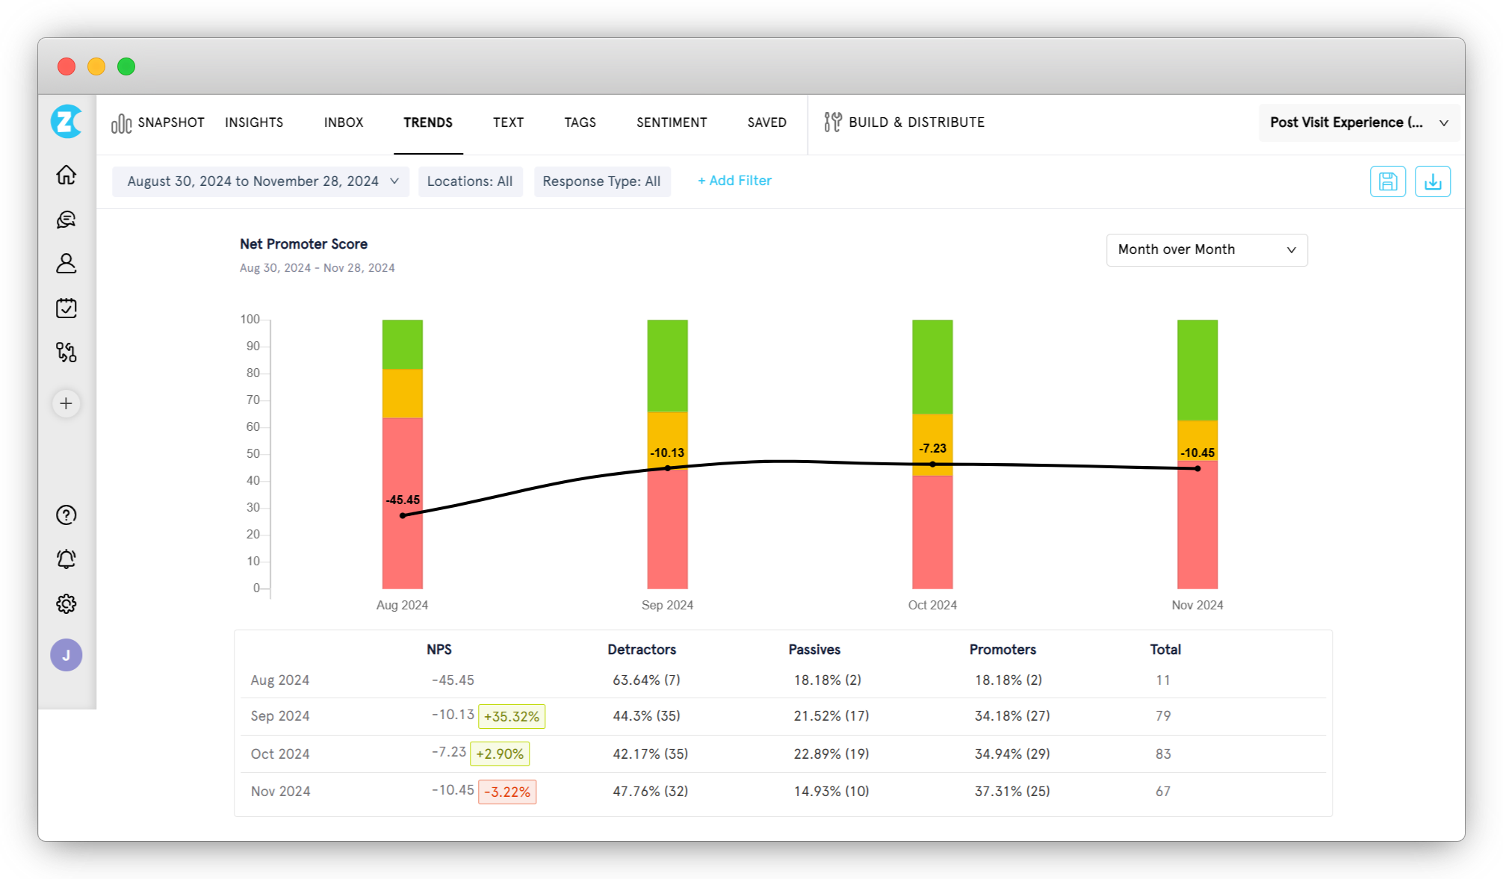Switch to SENTIMENT tab
The width and height of the screenshot is (1503, 879).
coord(672,122)
